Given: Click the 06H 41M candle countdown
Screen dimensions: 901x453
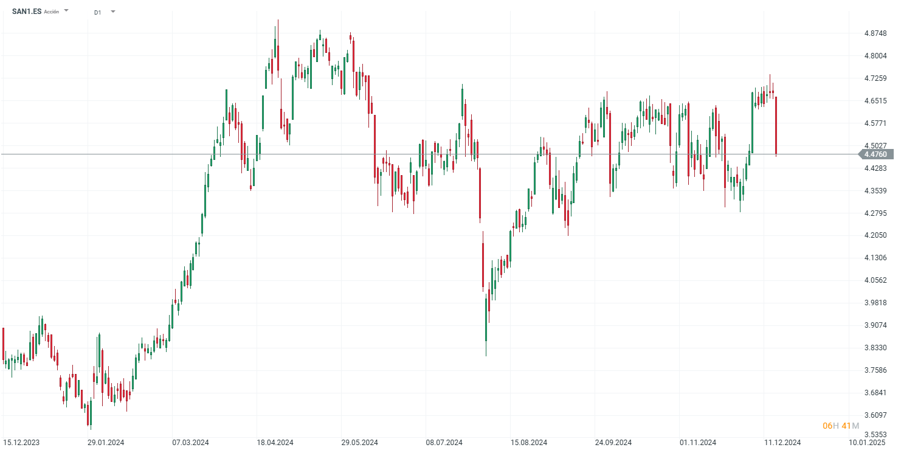Looking at the screenshot, I should pos(841,426).
